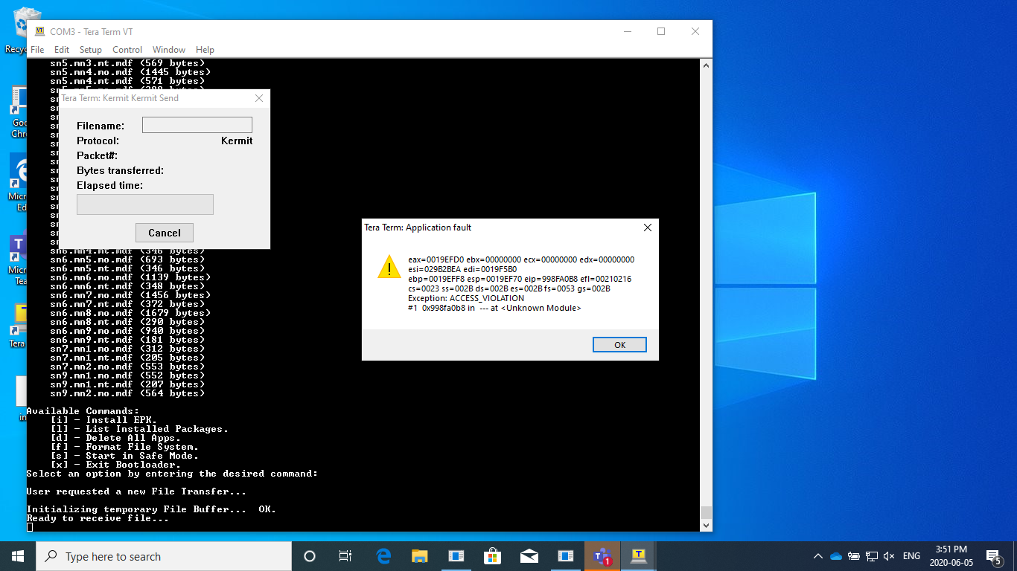Open Cortana circle icon on taskbar

pyautogui.click(x=310, y=556)
